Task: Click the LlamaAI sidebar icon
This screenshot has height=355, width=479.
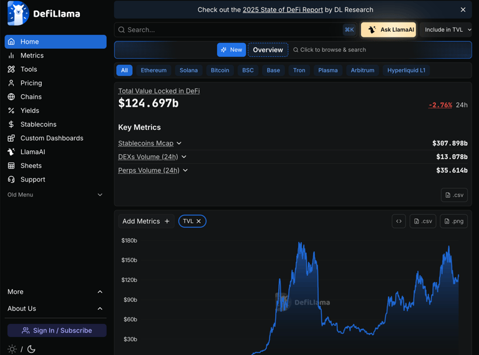Action: 11,152
